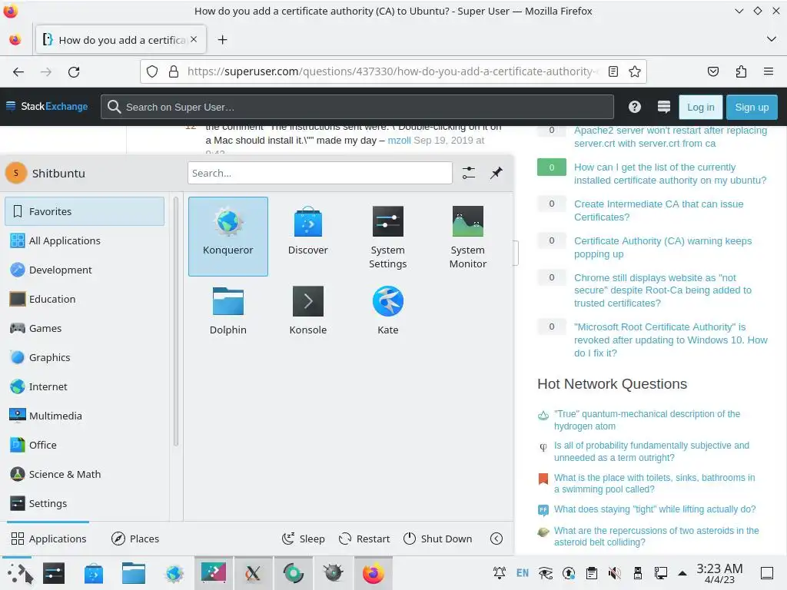787x590 pixels.
Task: Launch Konqueror from Favorites
Action: [227, 237]
